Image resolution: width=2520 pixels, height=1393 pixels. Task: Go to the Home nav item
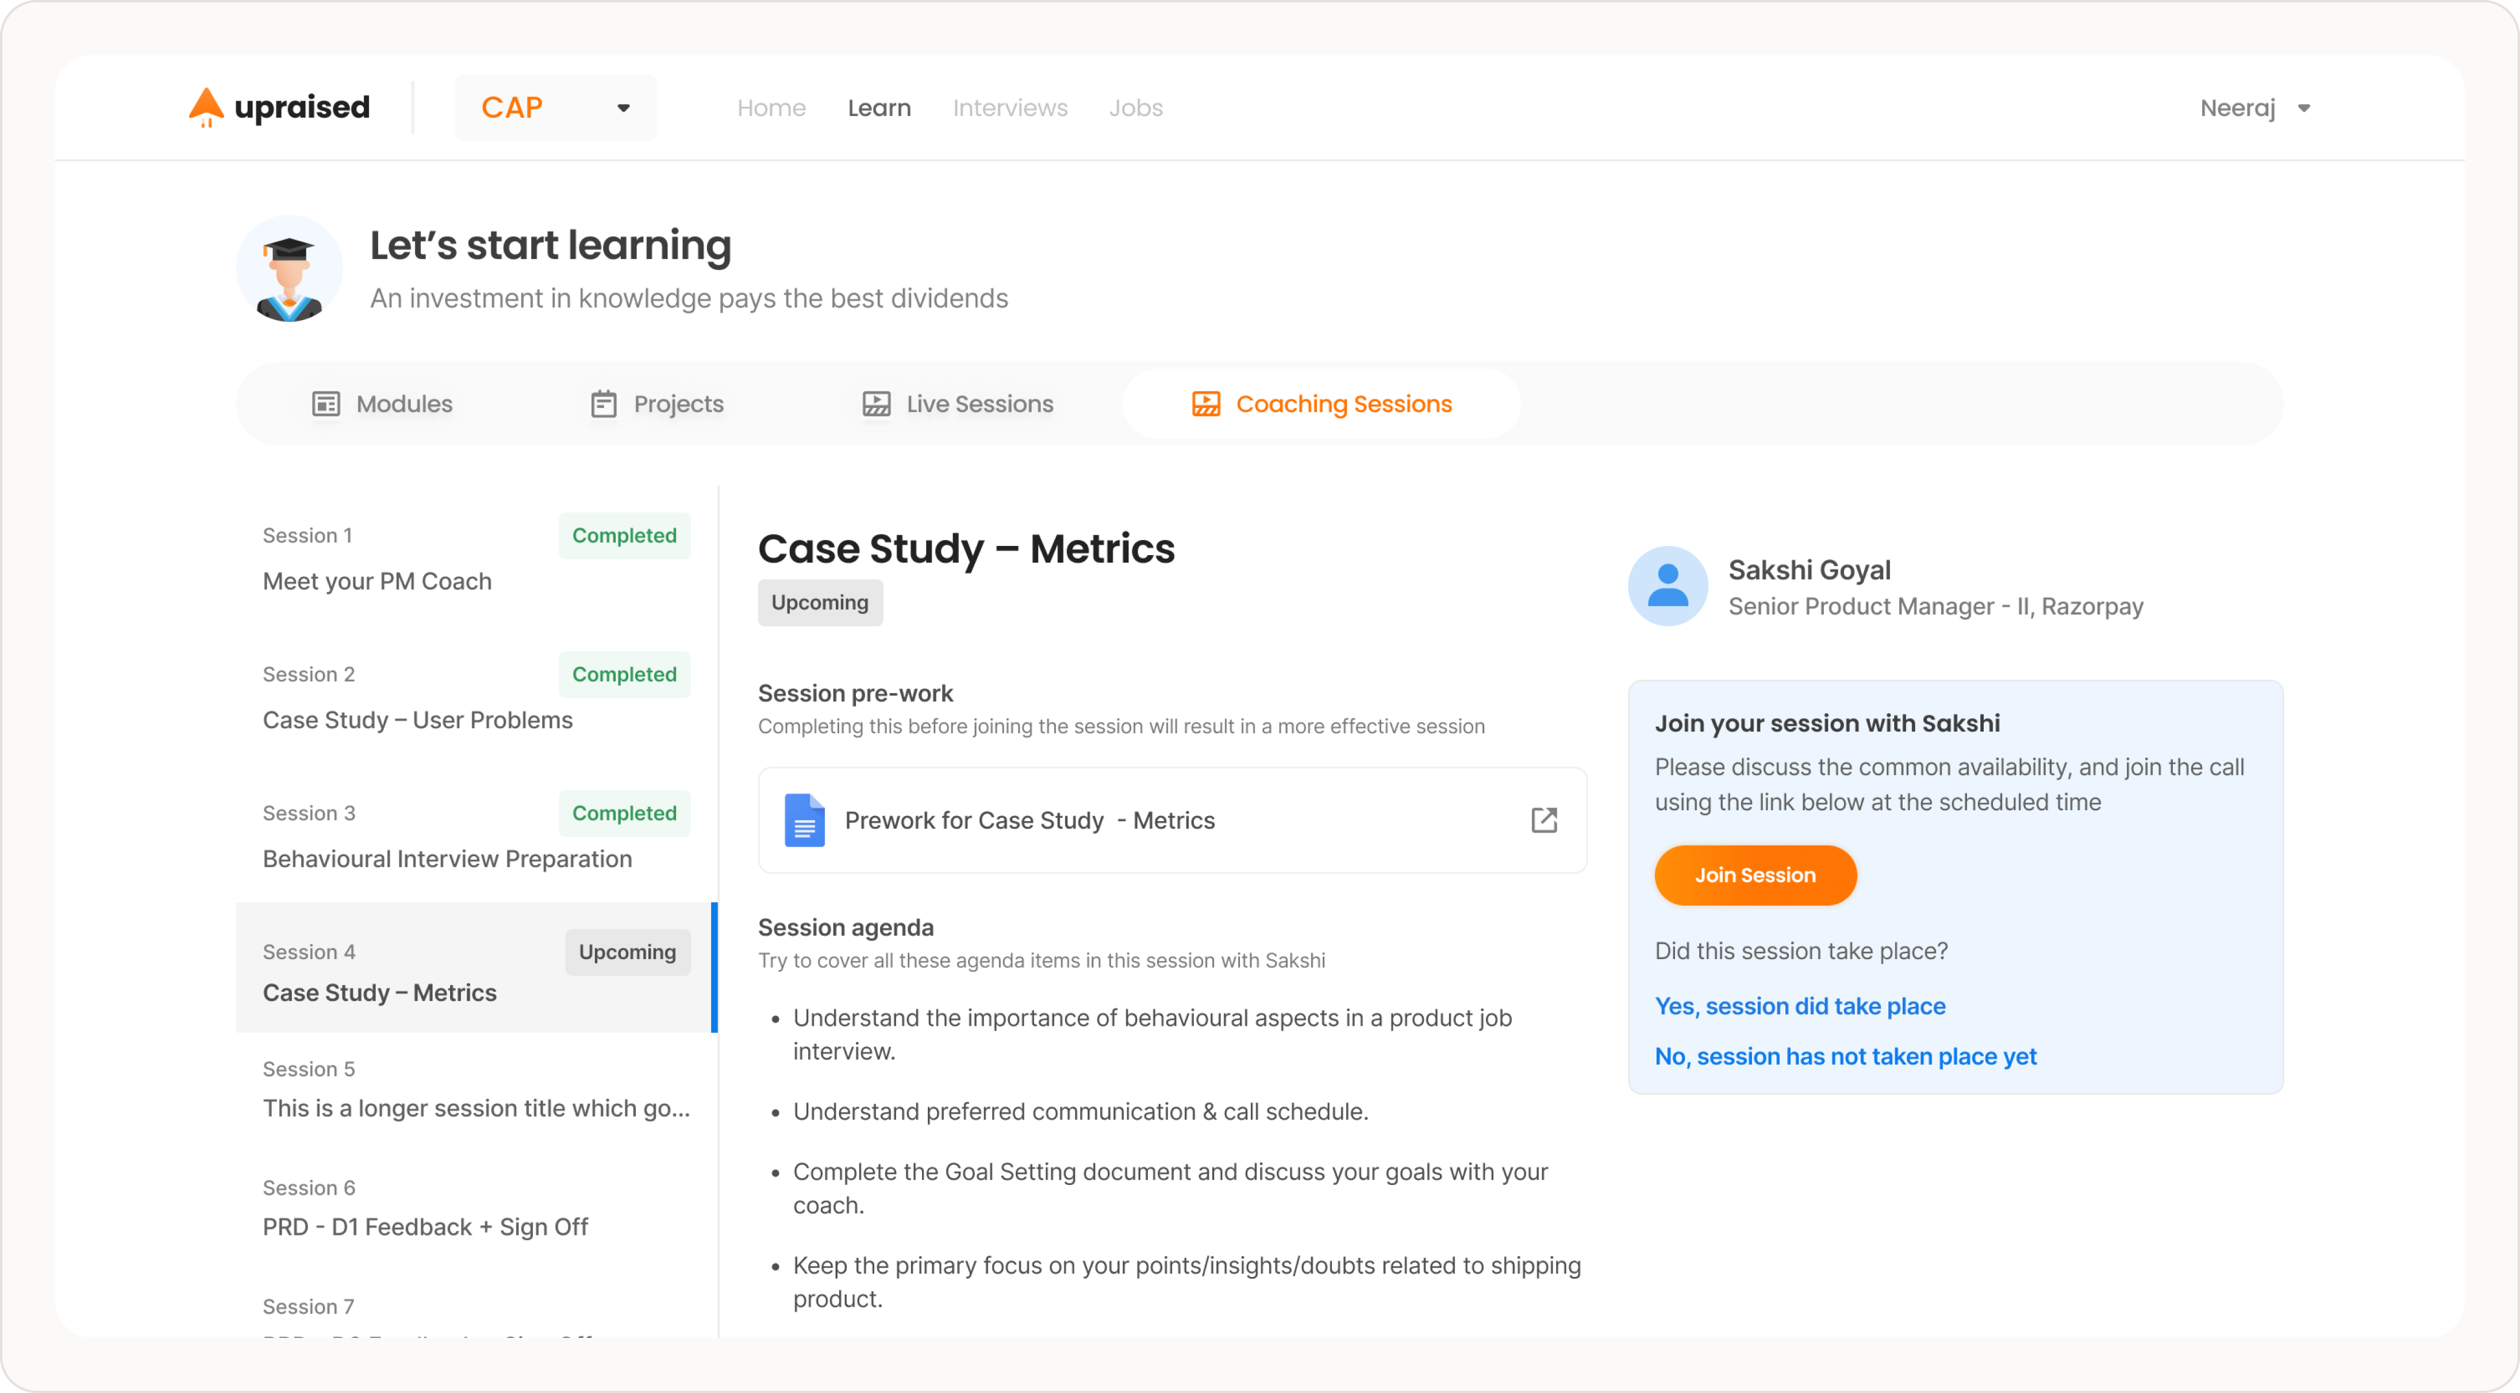pos(771,107)
